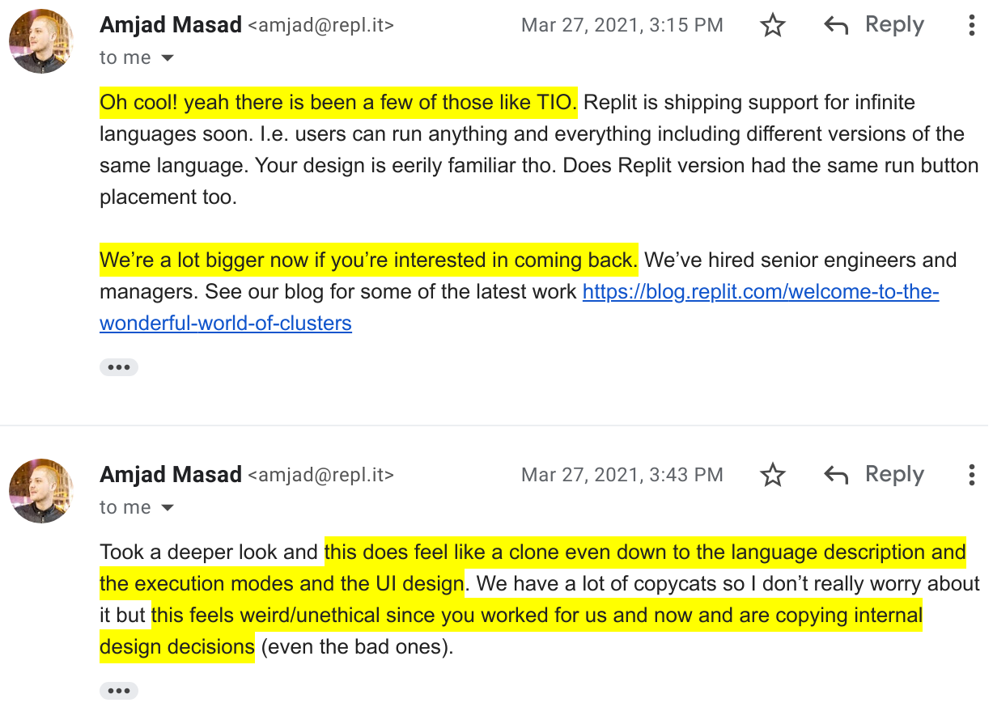Star the 3:43 PM email

[x=773, y=475]
